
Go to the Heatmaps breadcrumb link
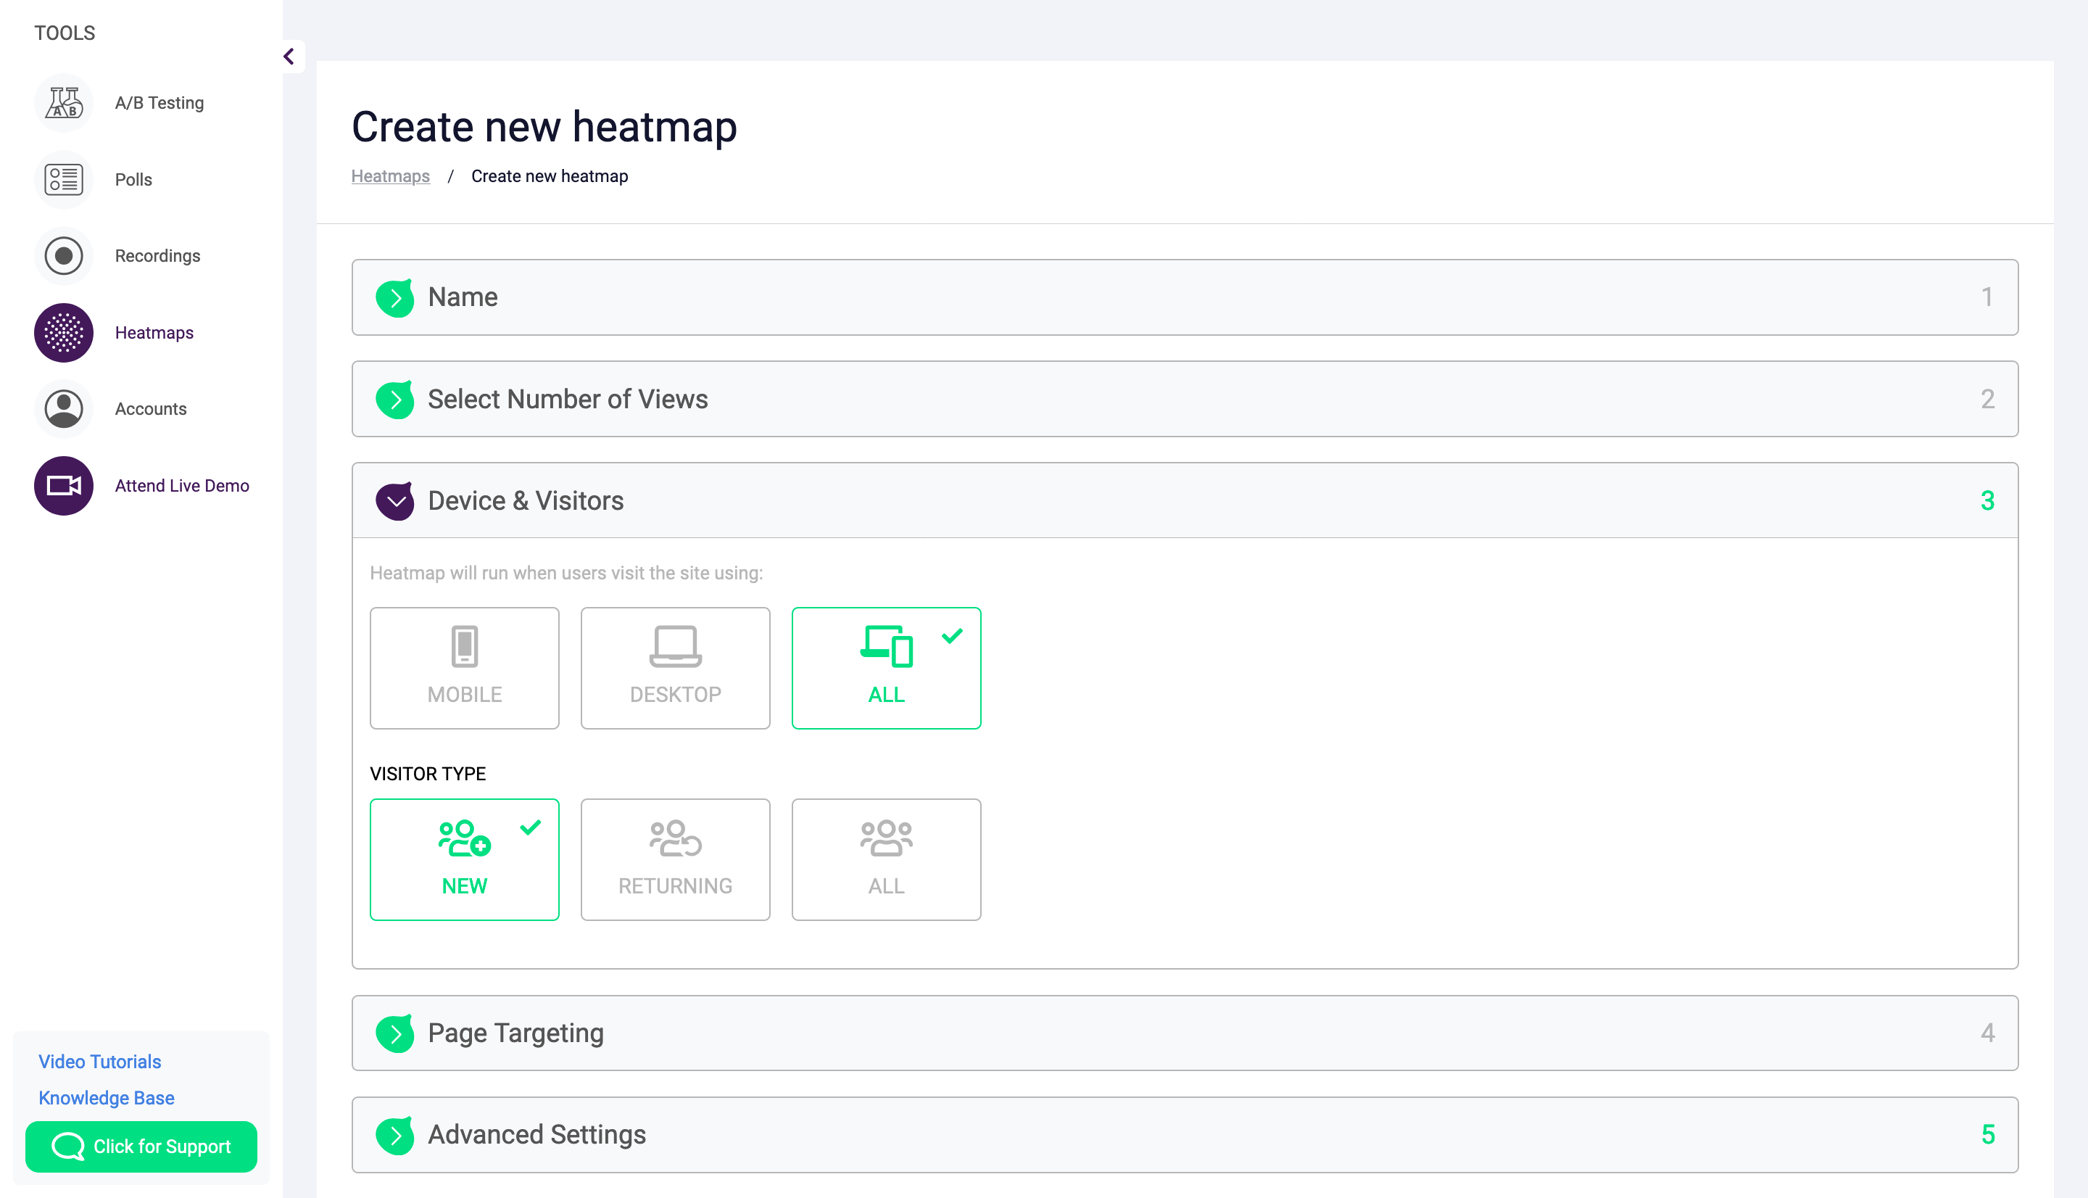pyautogui.click(x=390, y=176)
